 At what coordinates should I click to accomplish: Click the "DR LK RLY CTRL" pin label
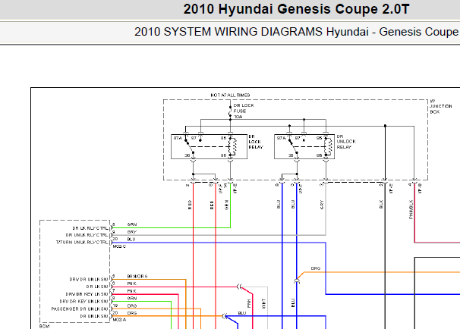tap(90, 228)
